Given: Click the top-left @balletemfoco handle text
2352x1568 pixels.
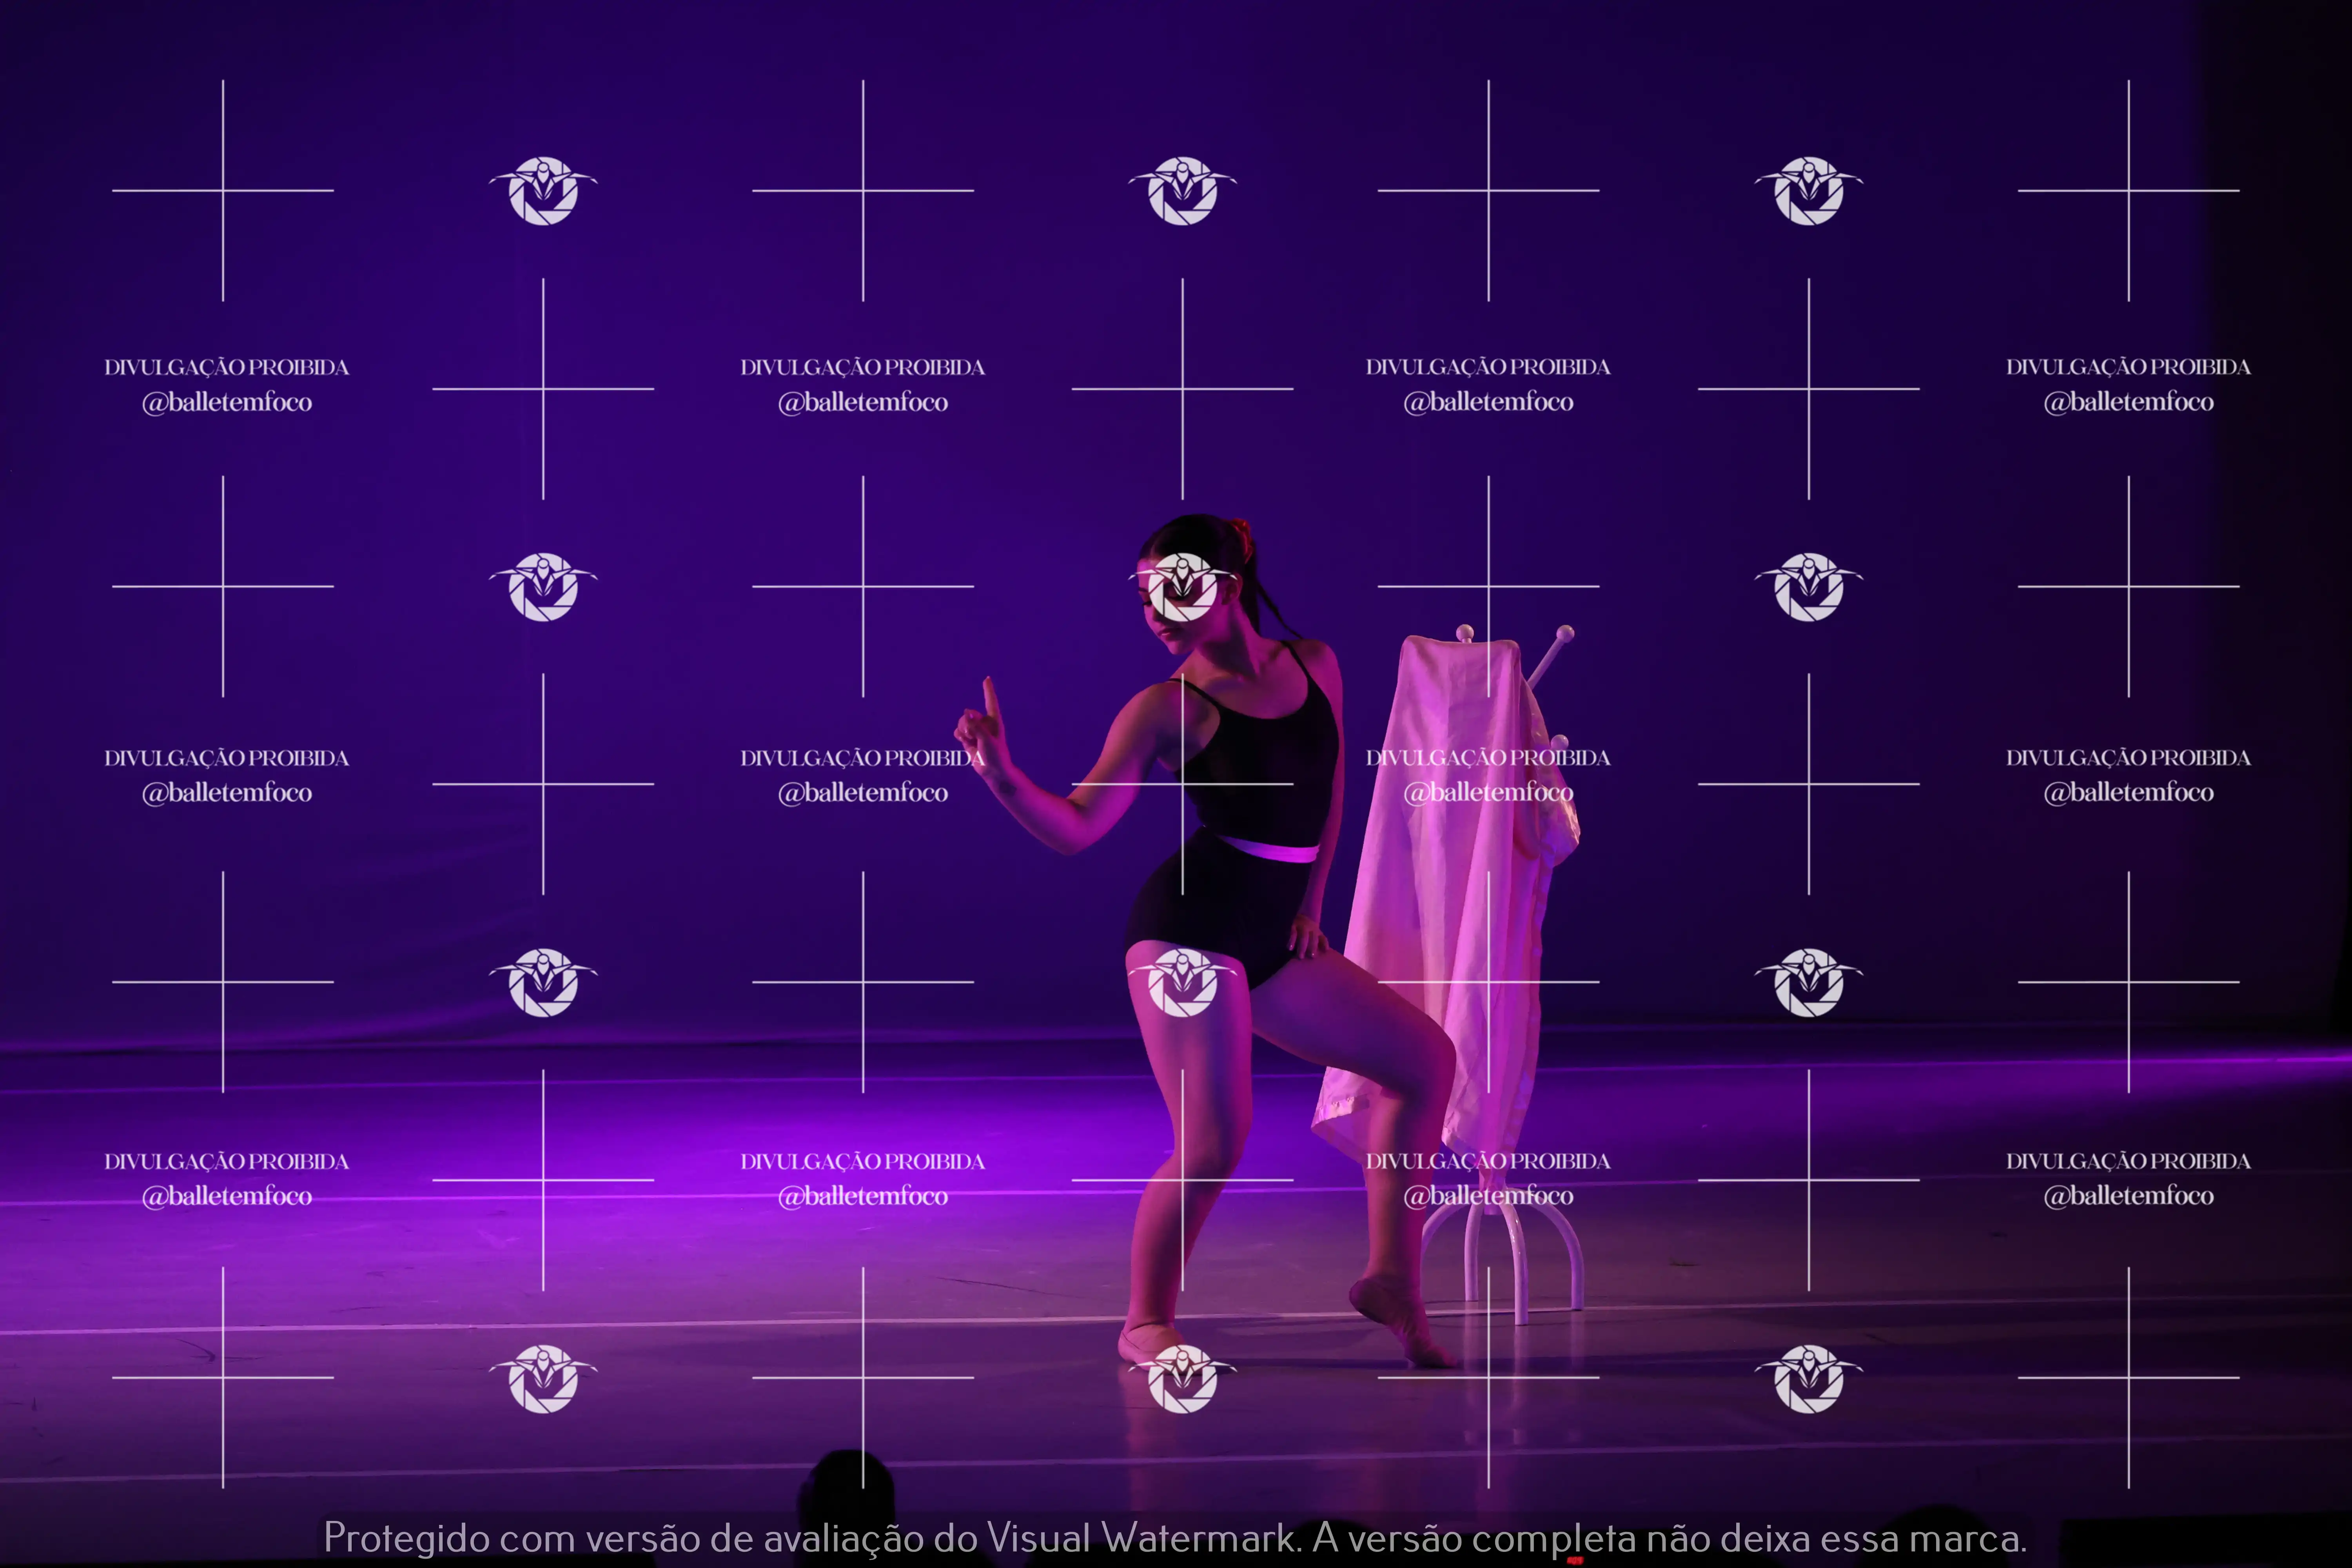Looking at the screenshot, I should [x=227, y=402].
